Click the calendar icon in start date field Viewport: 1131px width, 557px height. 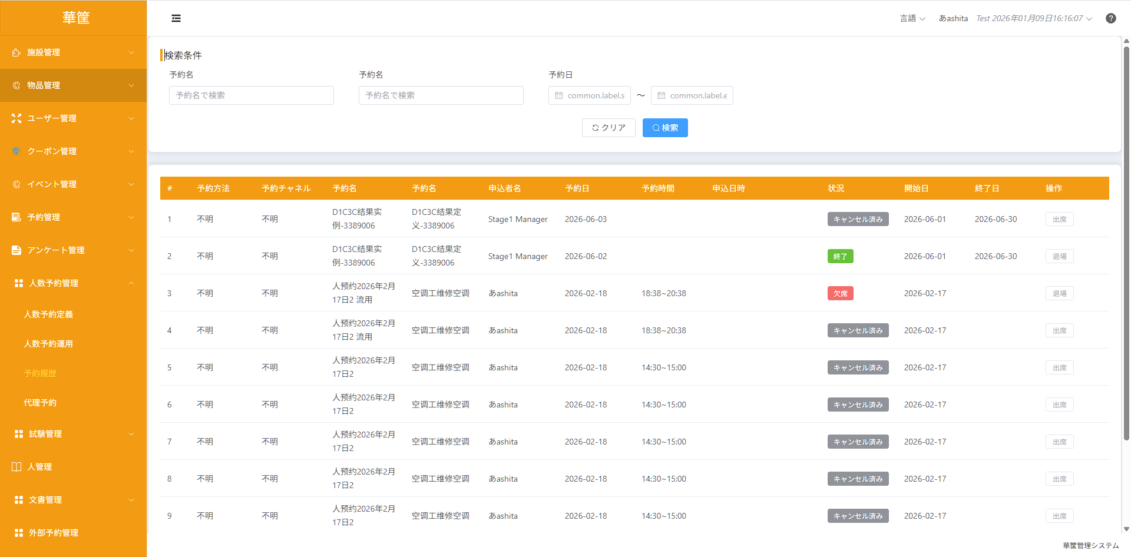pos(559,95)
